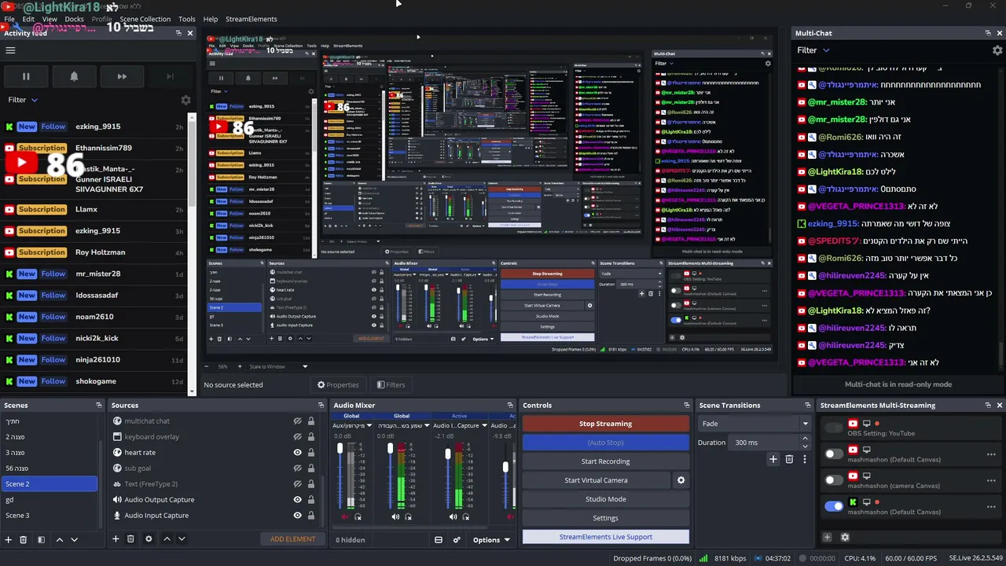
Task: Click Start Virtual Camera
Action: [x=596, y=480]
